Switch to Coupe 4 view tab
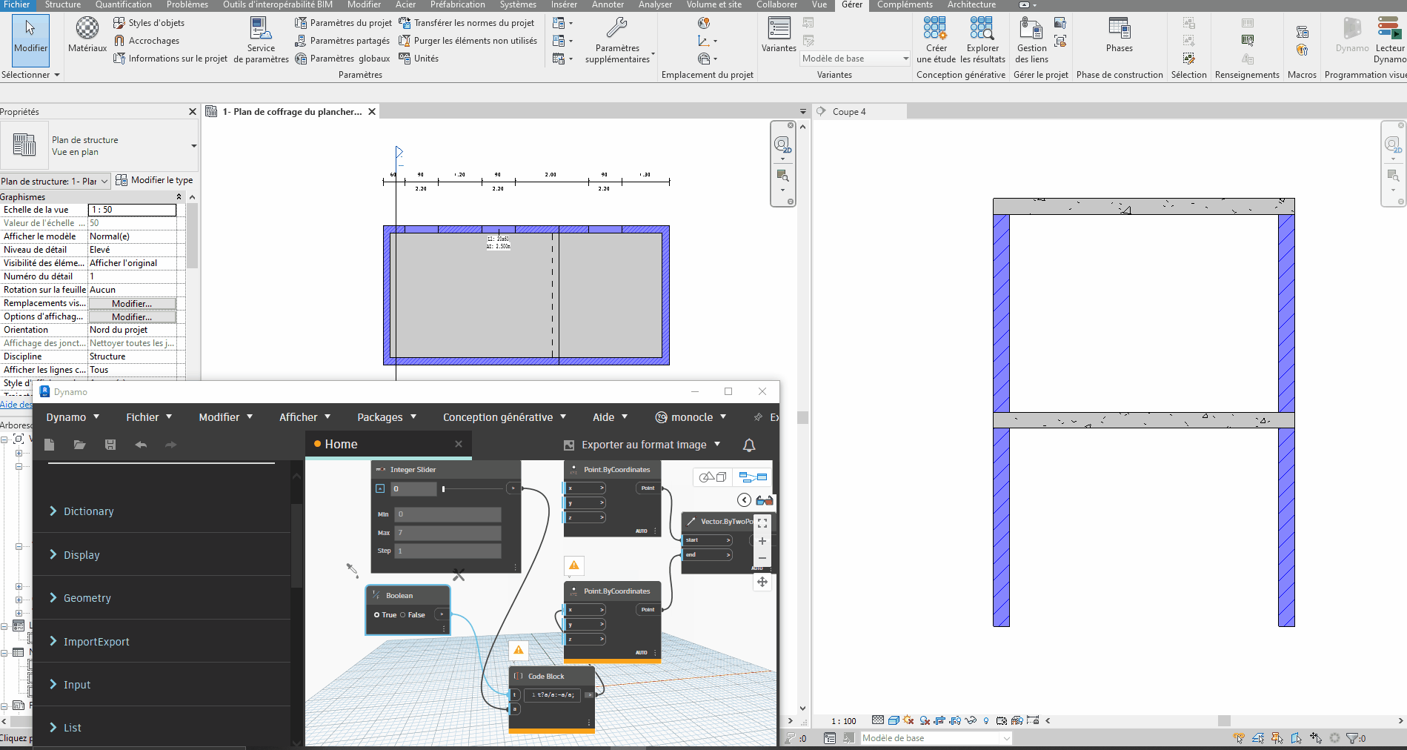This screenshot has height=750, width=1407. click(848, 112)
